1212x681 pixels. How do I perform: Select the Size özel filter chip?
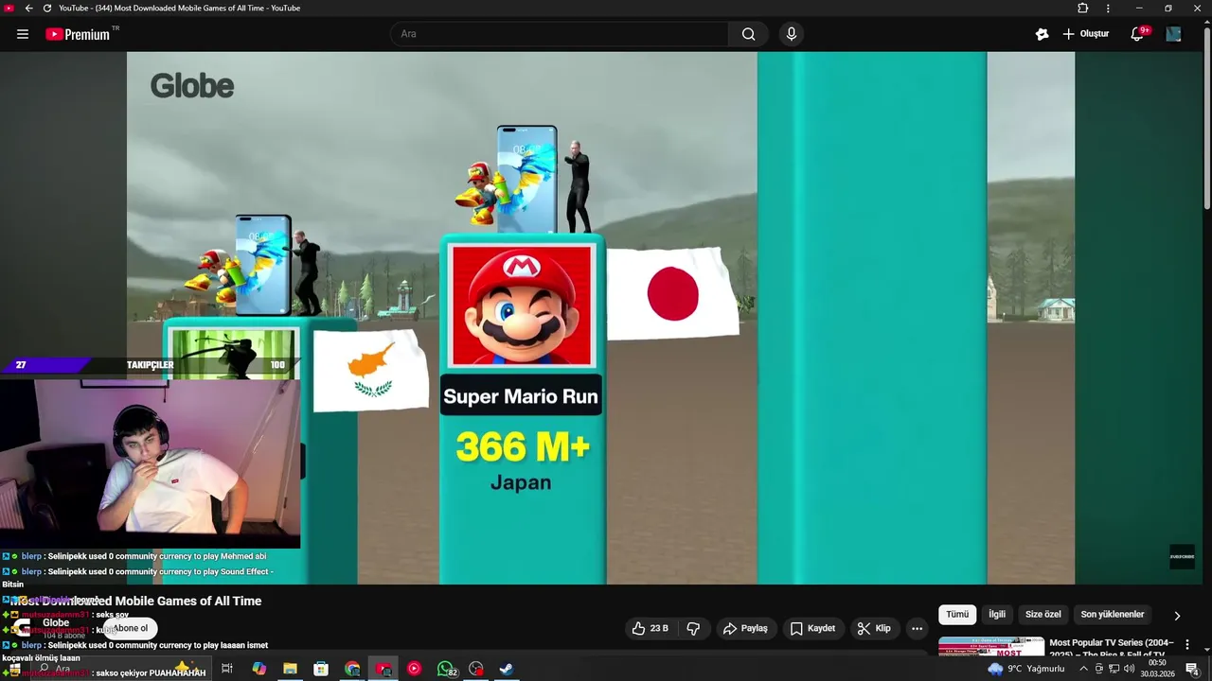(1043, 615)
